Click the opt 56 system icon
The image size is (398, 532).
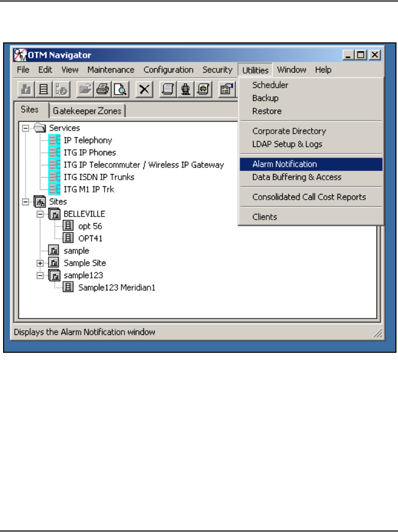pyautogui.click(x=68, y=226)
